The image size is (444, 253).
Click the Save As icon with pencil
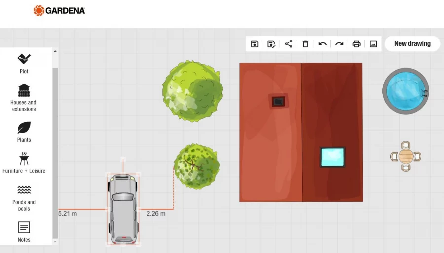coord(271,44)
